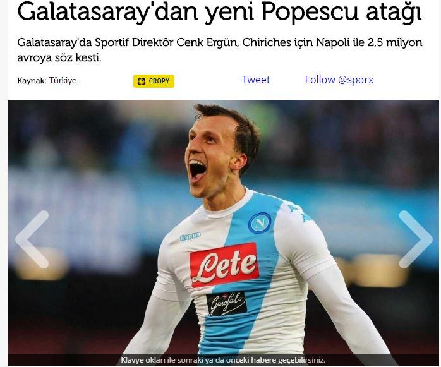Click the player's face in the photo
This screenshot has width=441, height=367.
211,155
